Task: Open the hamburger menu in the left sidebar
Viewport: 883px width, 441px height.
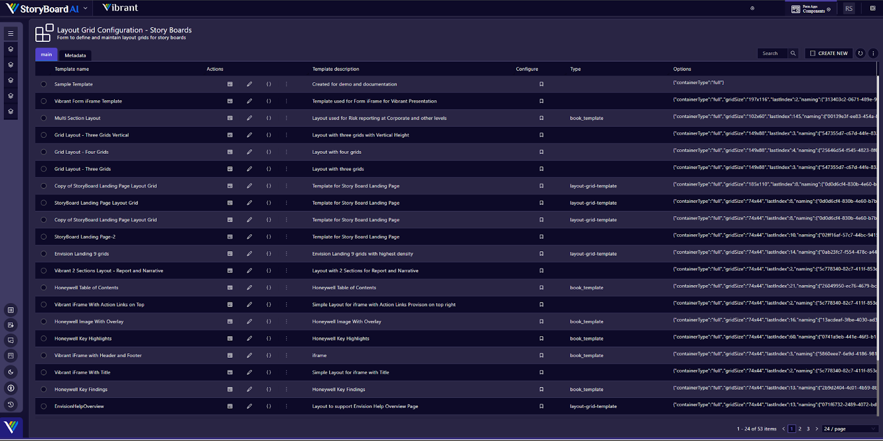Action: tap(10, 34)
